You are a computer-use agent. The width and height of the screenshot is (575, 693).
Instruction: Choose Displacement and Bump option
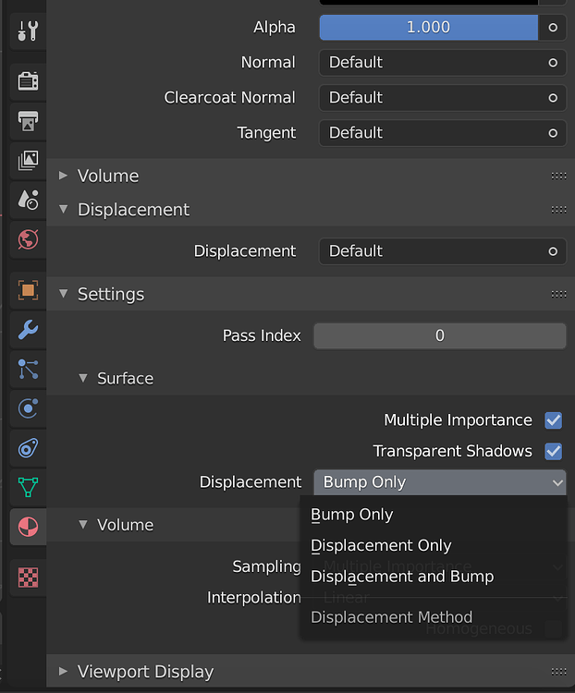pyautogui.click(x=434, y=577)
